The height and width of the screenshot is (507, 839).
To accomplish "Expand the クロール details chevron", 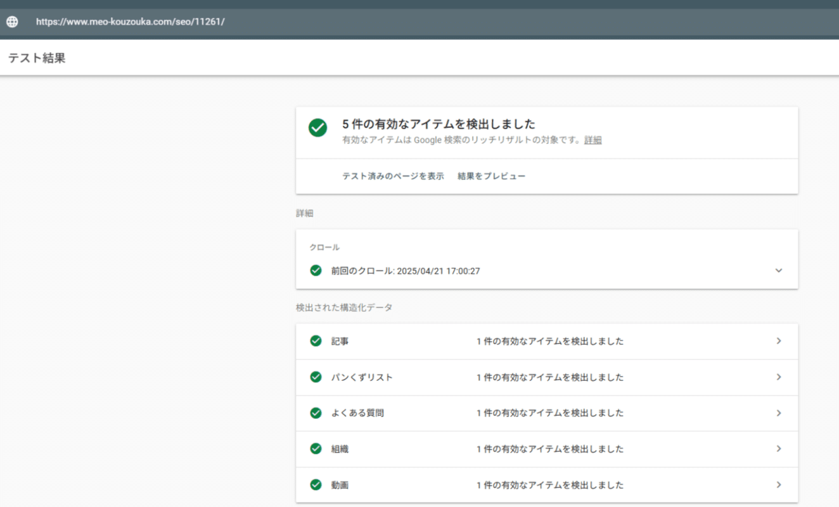I will (779, 271).
